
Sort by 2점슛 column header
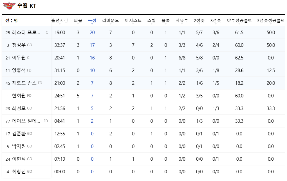point(199,21)
